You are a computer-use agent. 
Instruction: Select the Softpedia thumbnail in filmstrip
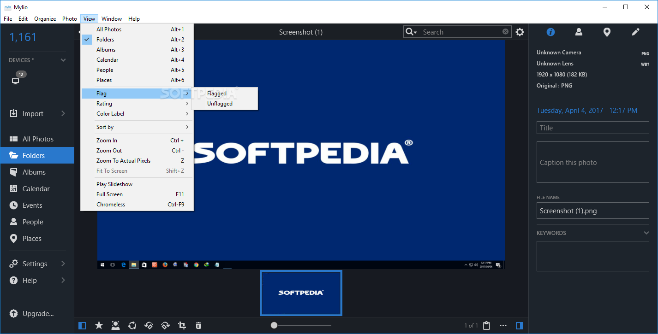(301, 293)
